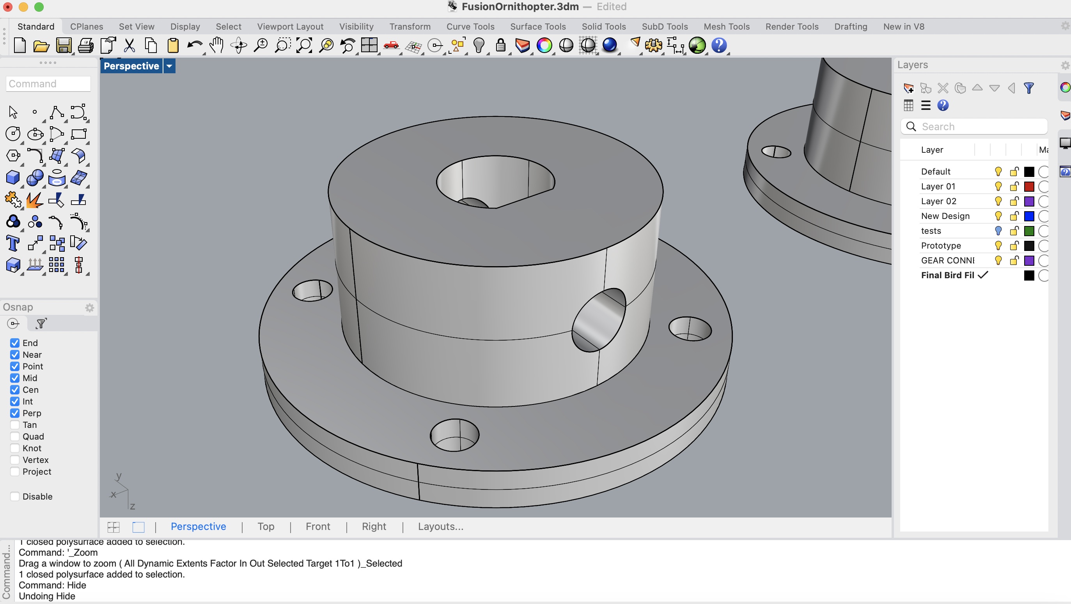Click the Paste clipboard icon

[173, 45]
